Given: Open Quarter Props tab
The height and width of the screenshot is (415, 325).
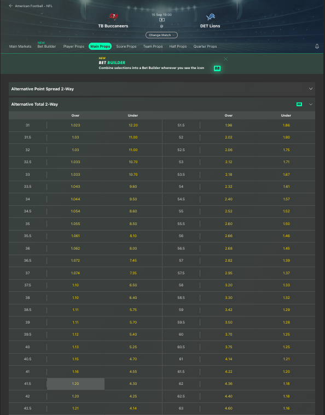Looking at the screenshot, I should pyautogui.click(x=205, y=47).
